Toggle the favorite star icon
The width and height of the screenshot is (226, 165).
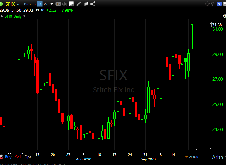tap(207, 4)
